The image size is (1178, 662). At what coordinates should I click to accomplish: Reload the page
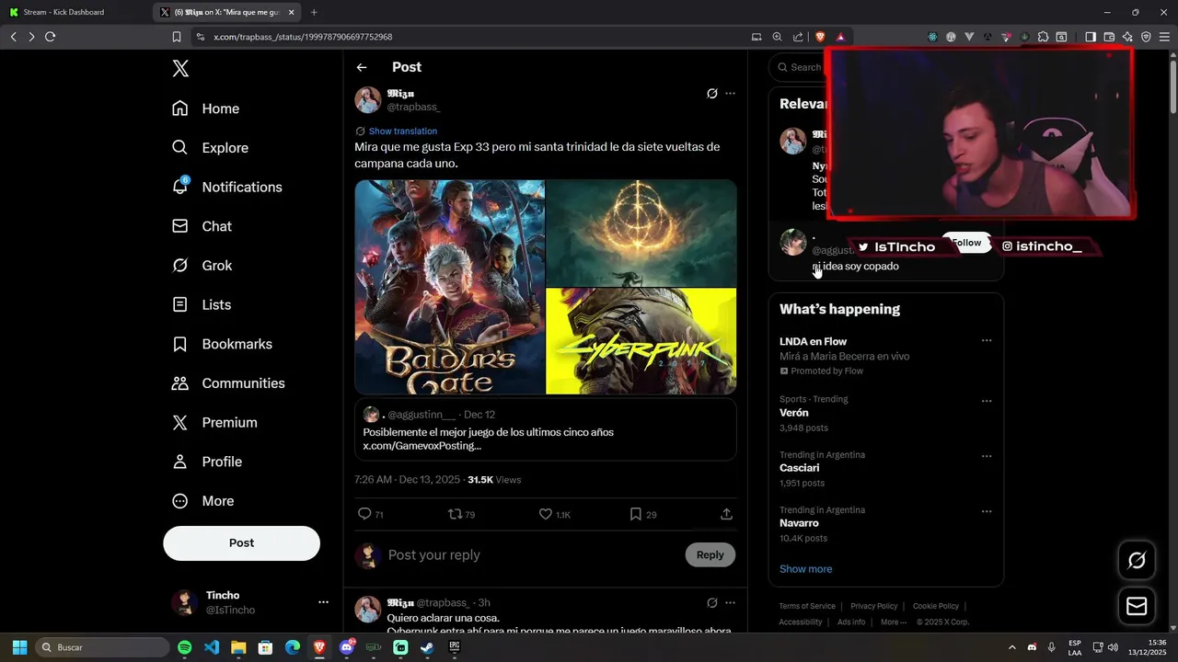pos(51,37)
